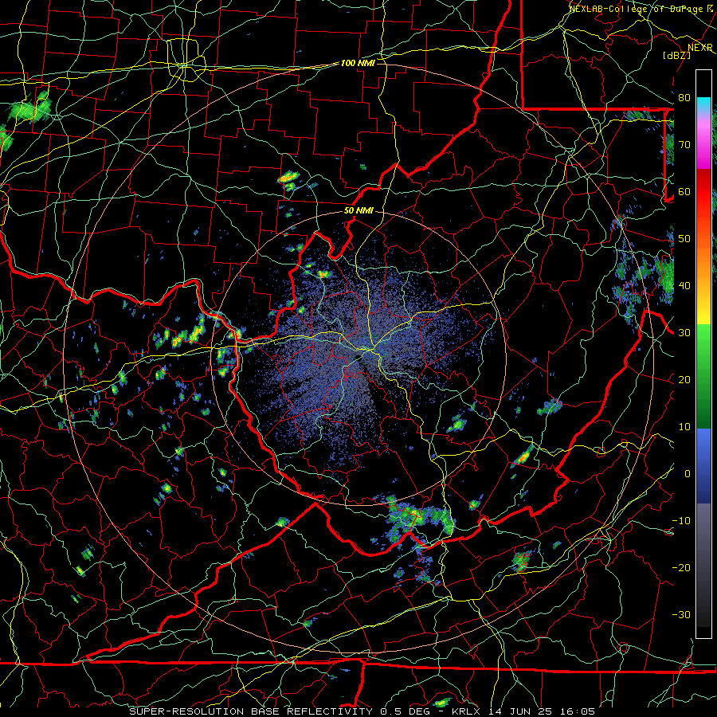Click the dBZ units label

click(676, 55)
